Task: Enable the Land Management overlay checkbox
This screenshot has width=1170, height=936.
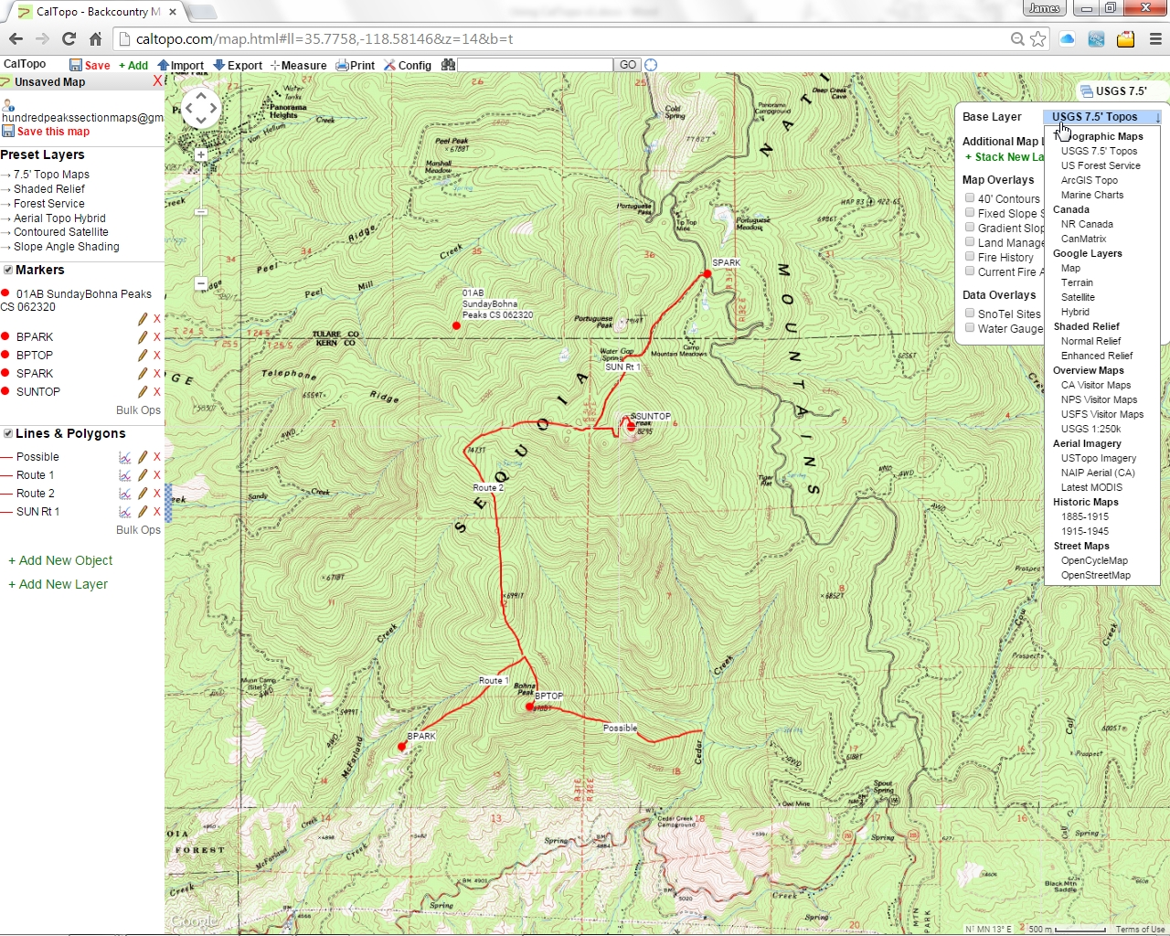Action: pyautogui.click(x=970, y=241)
